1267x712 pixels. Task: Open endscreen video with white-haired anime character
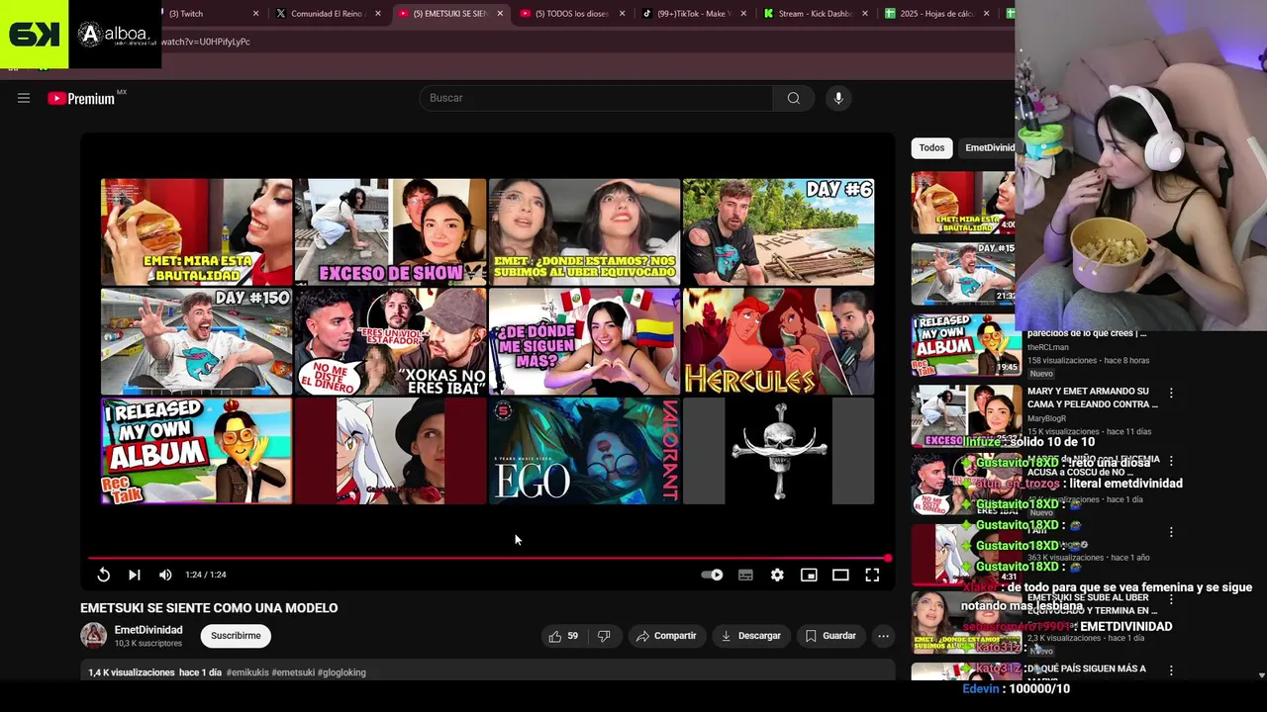[x=390, y=451]
